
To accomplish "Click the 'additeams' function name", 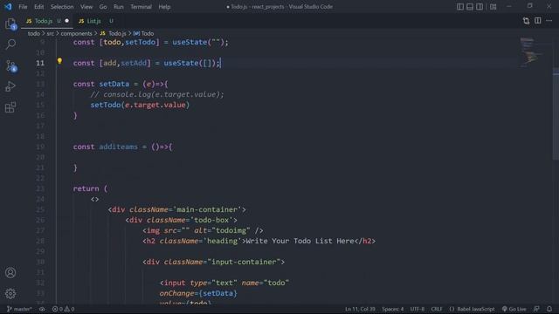I will 119,147.
